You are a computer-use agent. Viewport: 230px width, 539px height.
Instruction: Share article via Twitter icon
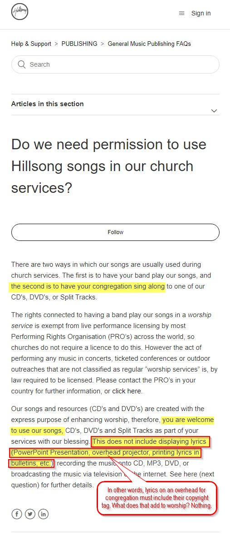pos(30,514)
